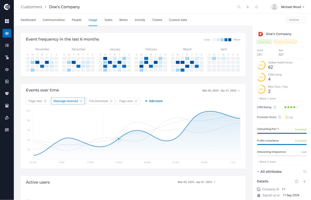
Task: Remove the Message received event filter
Action: point(81,101)
